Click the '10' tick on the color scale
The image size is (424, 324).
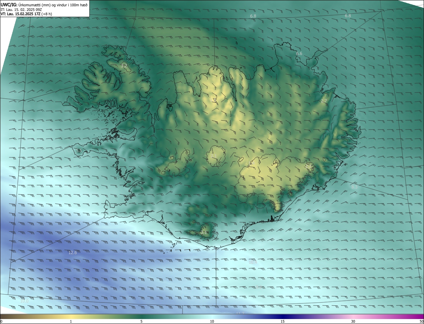(x=212, y=322)
